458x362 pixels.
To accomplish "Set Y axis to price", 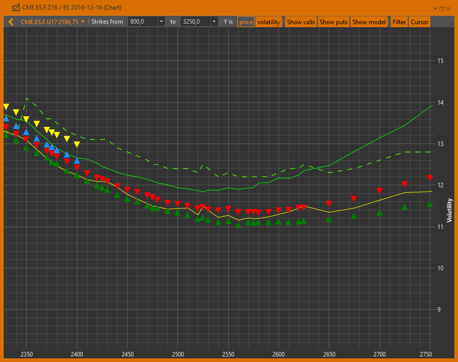I will pos(246,22).
